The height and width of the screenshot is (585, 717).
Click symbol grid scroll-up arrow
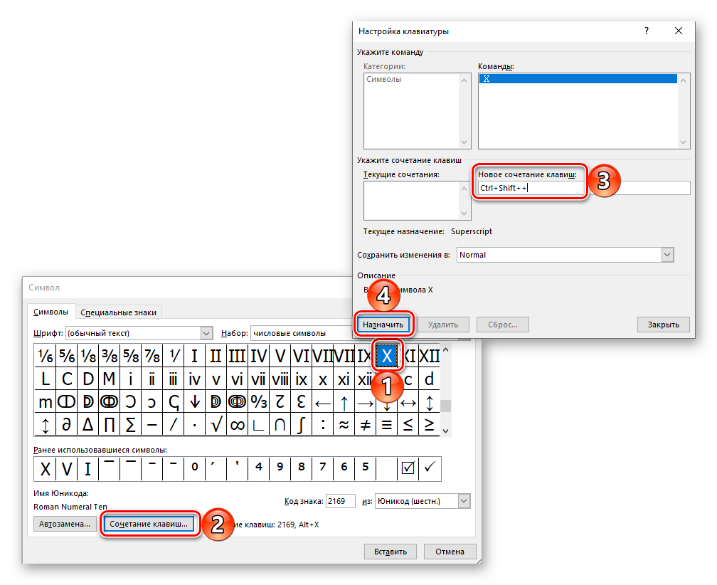[446, 350]
